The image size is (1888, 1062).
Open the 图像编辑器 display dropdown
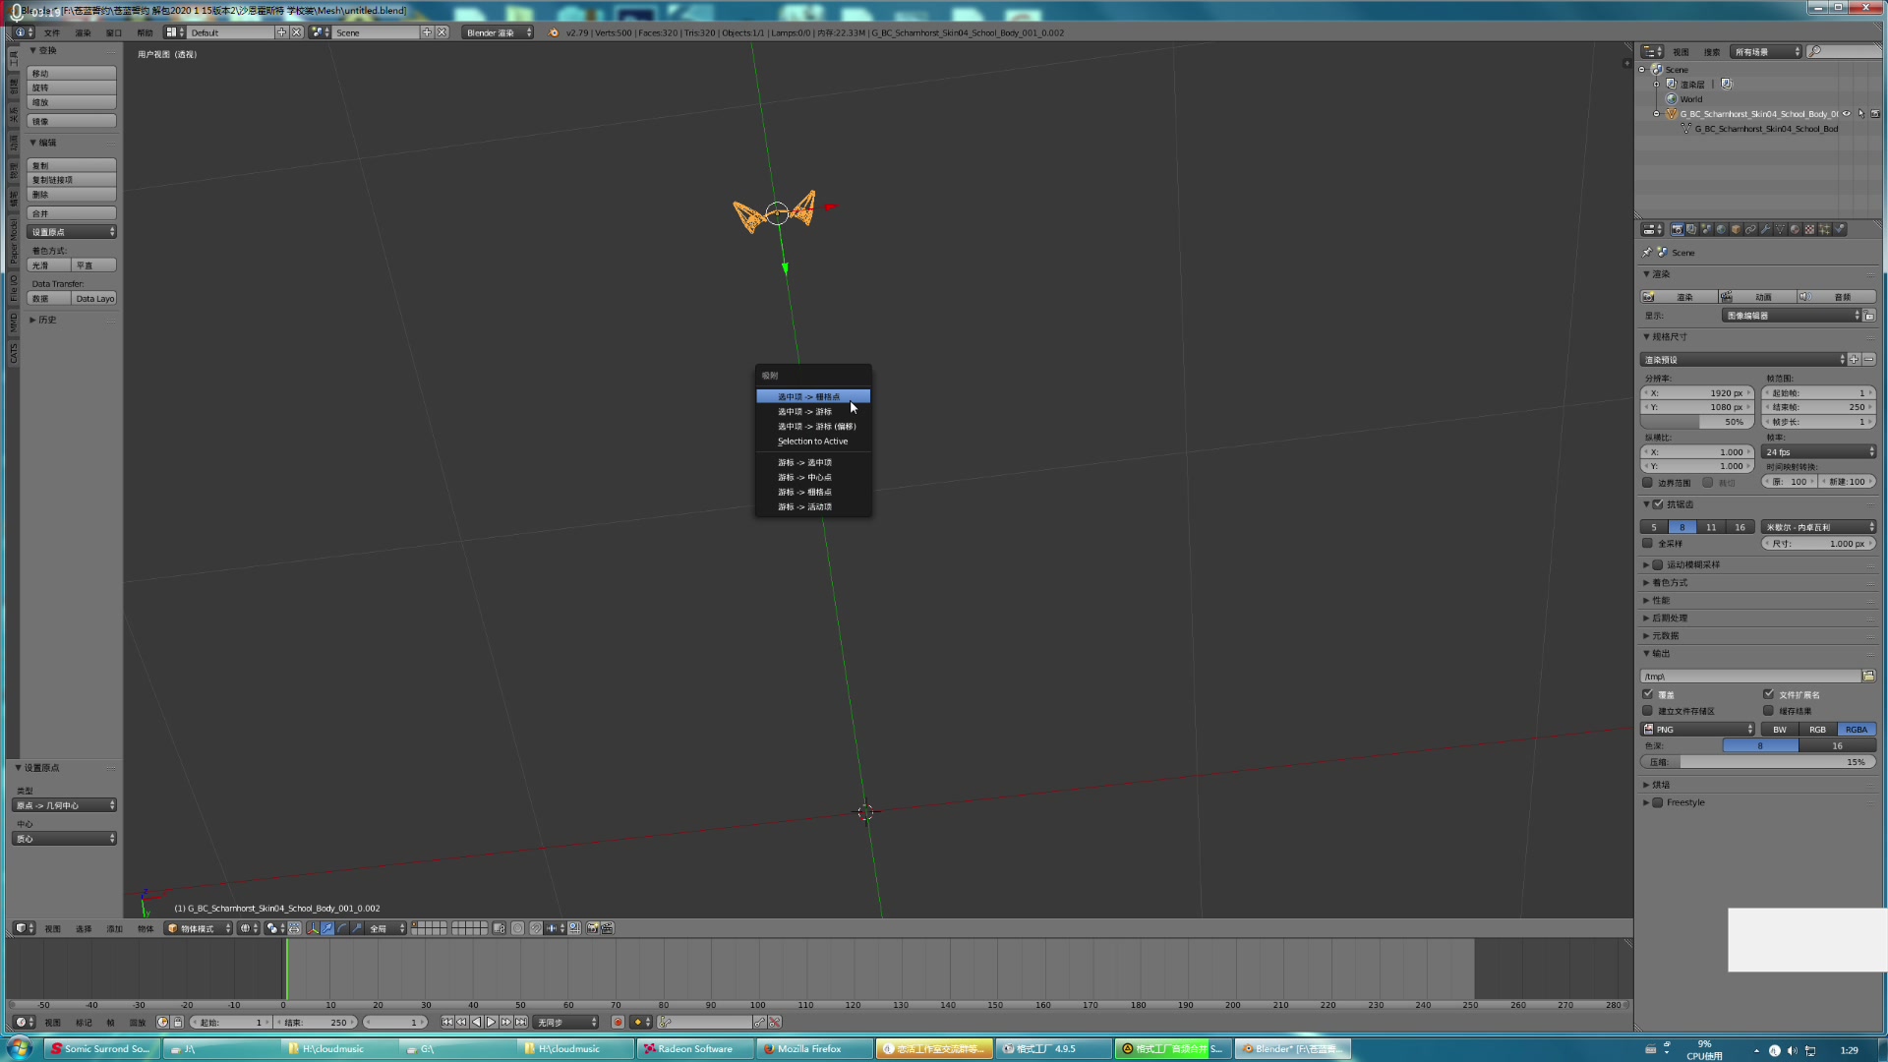tap(1792, 316)
